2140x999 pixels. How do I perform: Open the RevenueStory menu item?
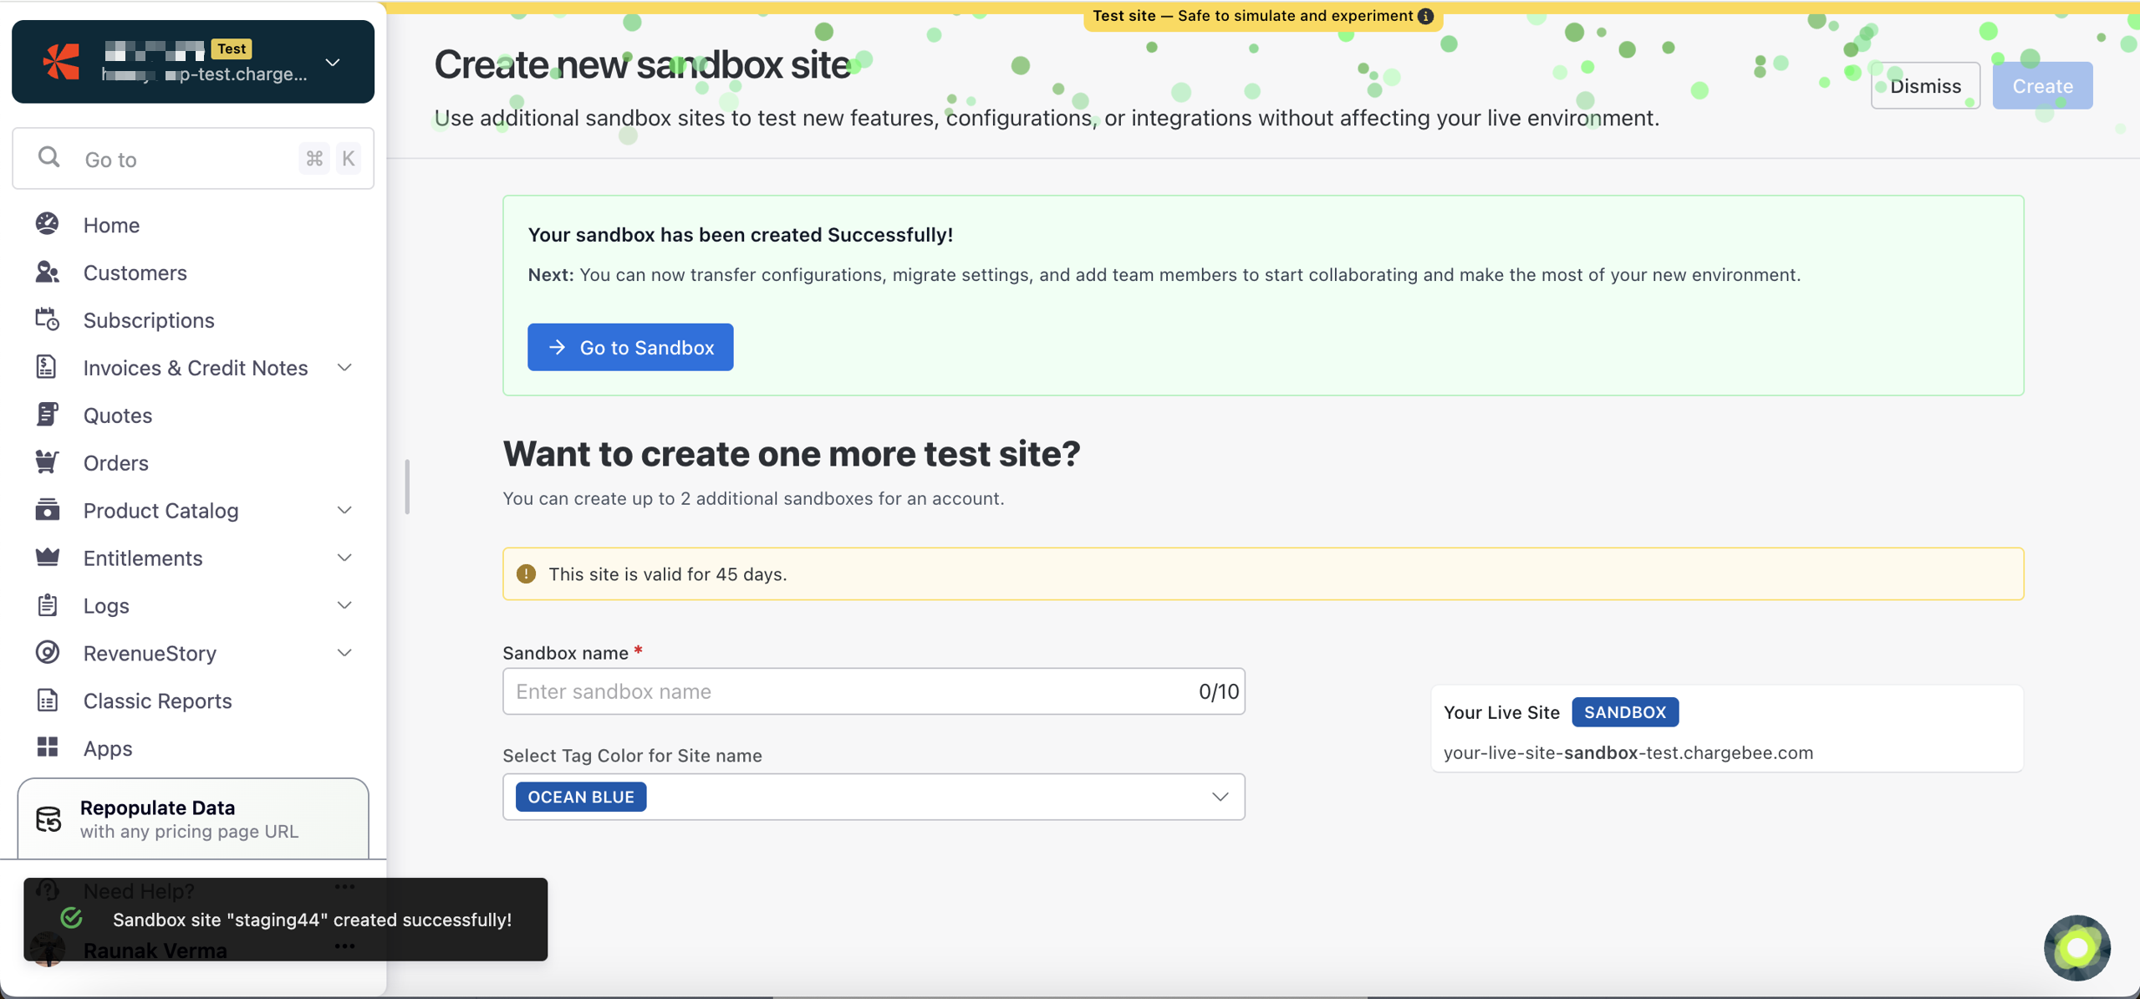pyautogui.click(x=150, y=653)
